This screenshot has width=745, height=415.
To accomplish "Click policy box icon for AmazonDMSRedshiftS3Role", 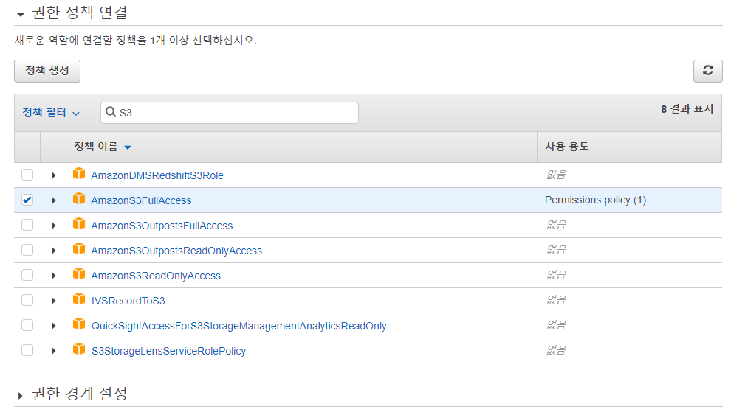I will [x=79, y=174].
